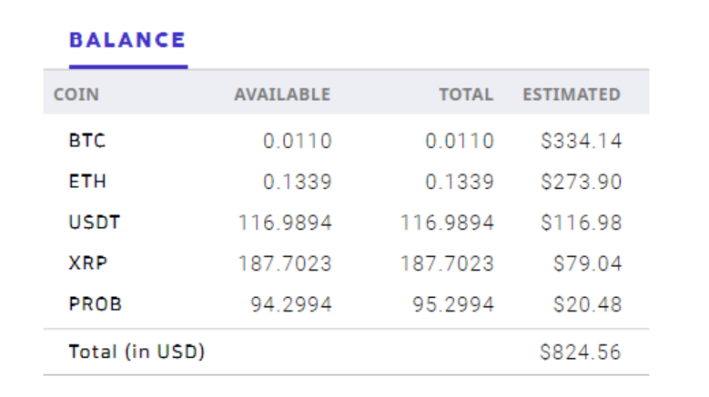Select the USDT coin row
The height and width of the screenshot is (397, 709).
pyautogui.click(x=95, y=223)
